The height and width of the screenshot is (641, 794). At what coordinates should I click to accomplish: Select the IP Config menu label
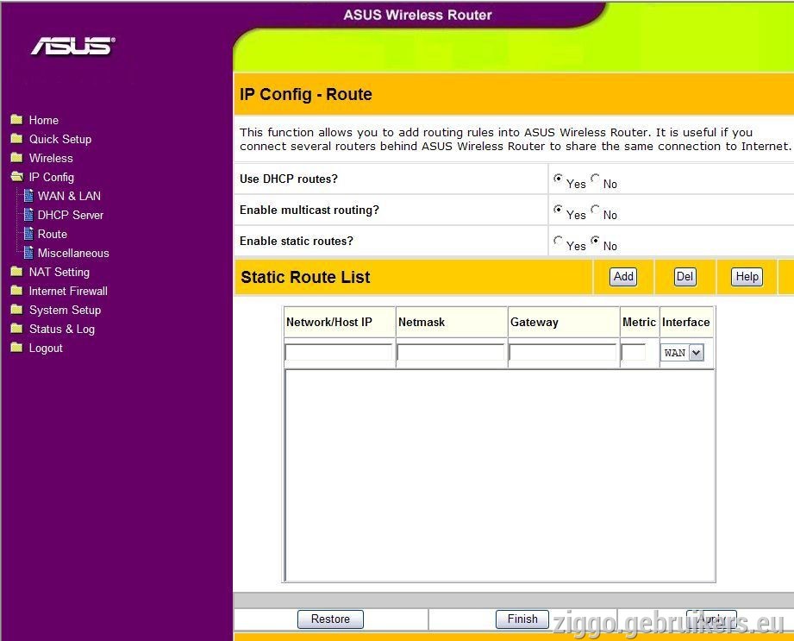51,177
